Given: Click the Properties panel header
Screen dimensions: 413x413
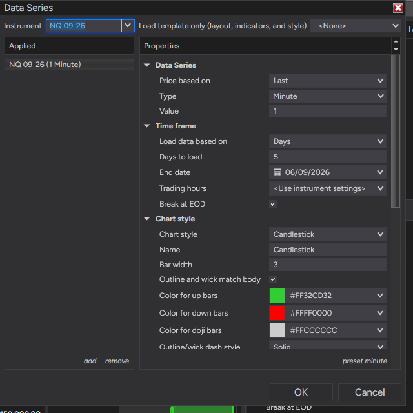Looking at the screenshot, I should (x=265, y=46).
